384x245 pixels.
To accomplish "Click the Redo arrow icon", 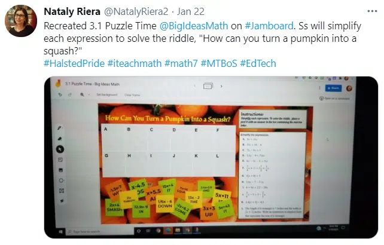I will 70,95.
